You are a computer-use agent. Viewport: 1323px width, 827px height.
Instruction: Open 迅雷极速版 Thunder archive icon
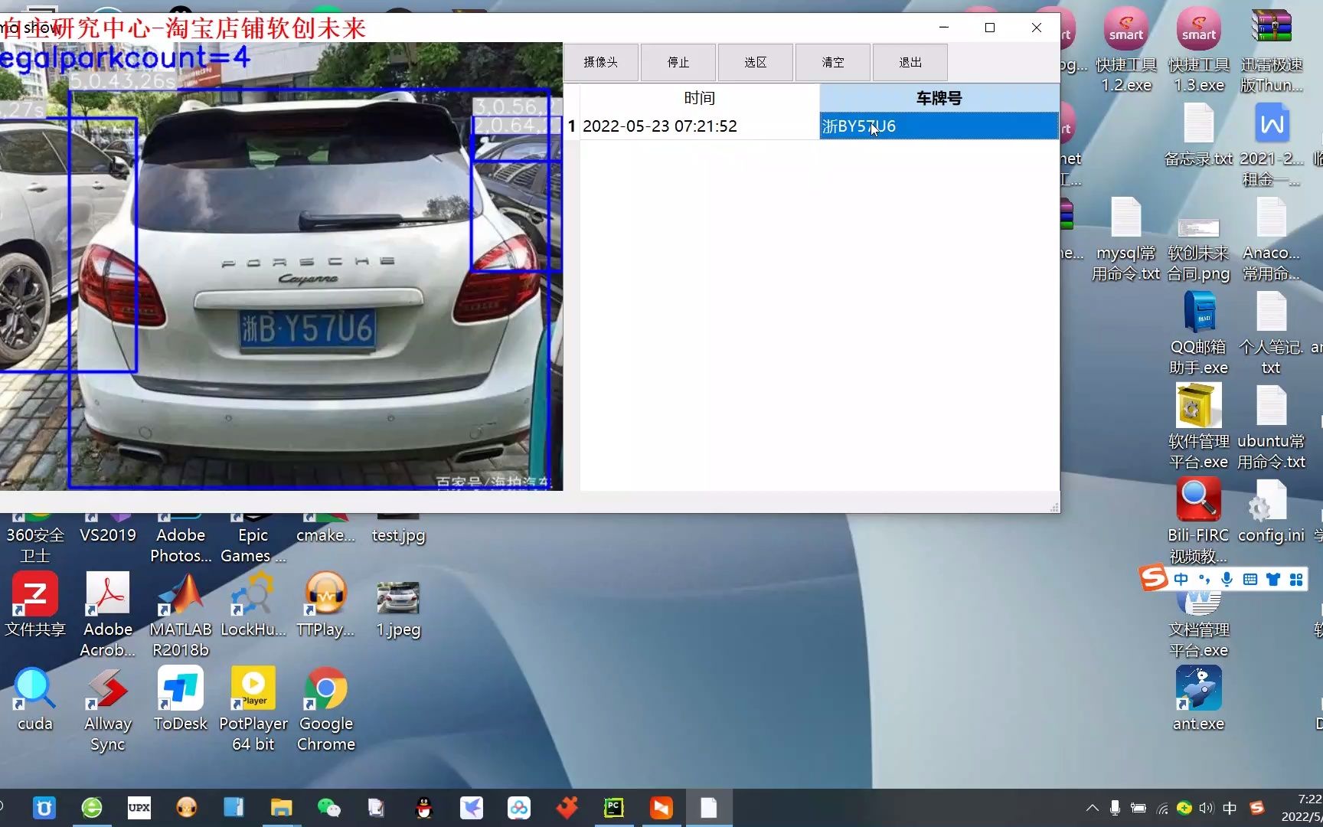tap(1271, 50)
